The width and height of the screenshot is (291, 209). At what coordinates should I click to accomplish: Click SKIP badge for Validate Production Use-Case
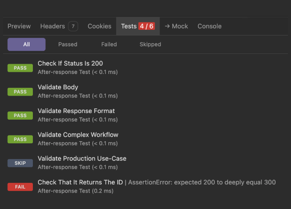[x=20, y=163]
